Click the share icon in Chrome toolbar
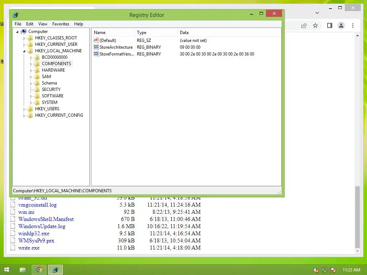The width and height of the screenshot is (367, 275). pos(304,25)
